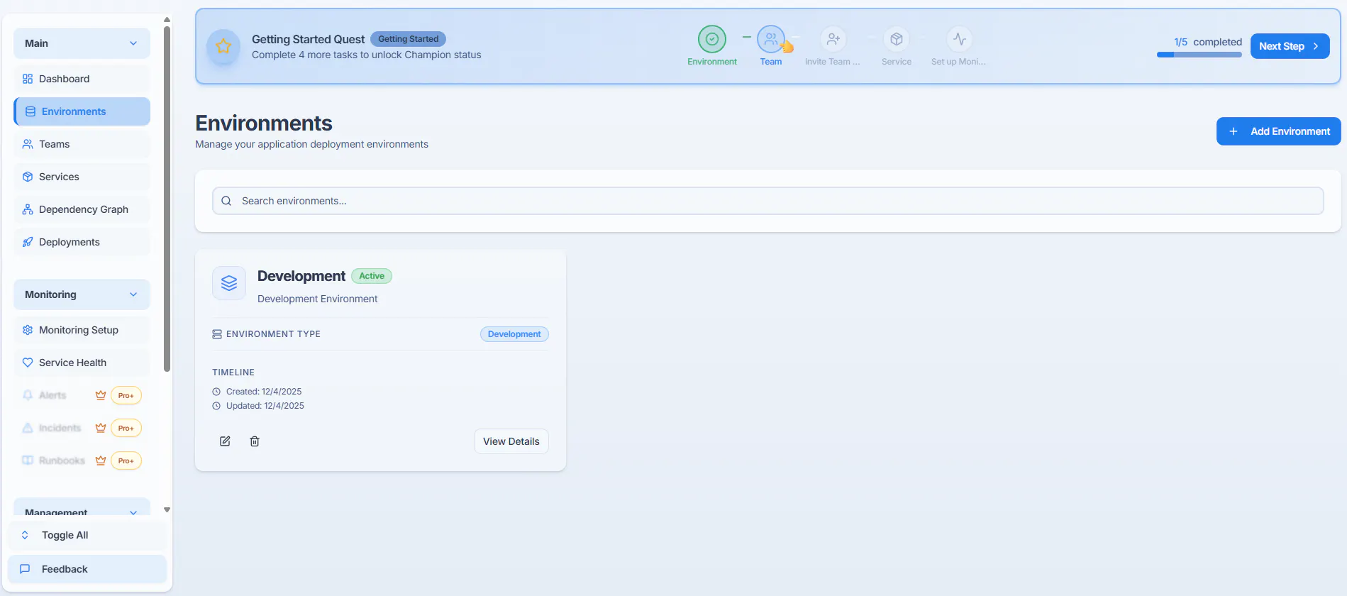
Task: Click the Deployments rocket icon
Action: pos(28,242)
